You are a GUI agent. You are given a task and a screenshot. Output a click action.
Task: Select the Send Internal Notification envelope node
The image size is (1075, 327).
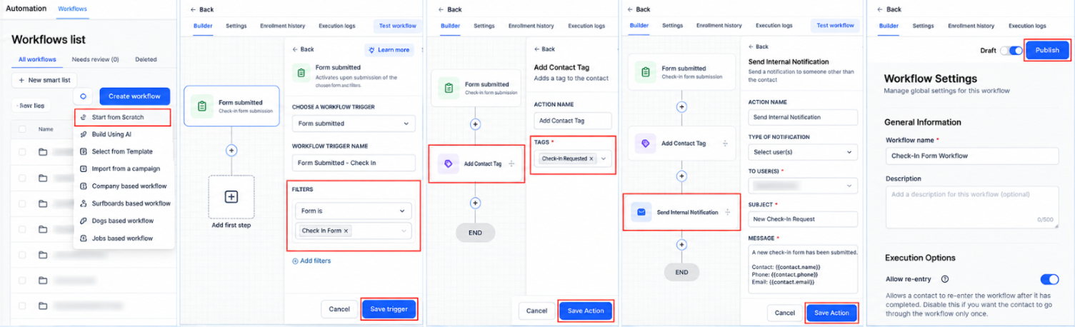click(681, 212)
